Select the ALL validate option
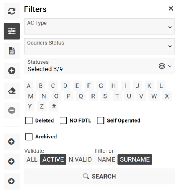This screenshot has width=188, height=191. 32,159
